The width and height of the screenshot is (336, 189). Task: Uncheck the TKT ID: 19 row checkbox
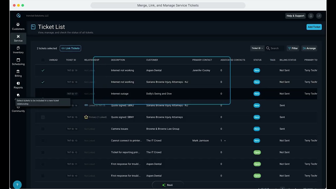43,70
